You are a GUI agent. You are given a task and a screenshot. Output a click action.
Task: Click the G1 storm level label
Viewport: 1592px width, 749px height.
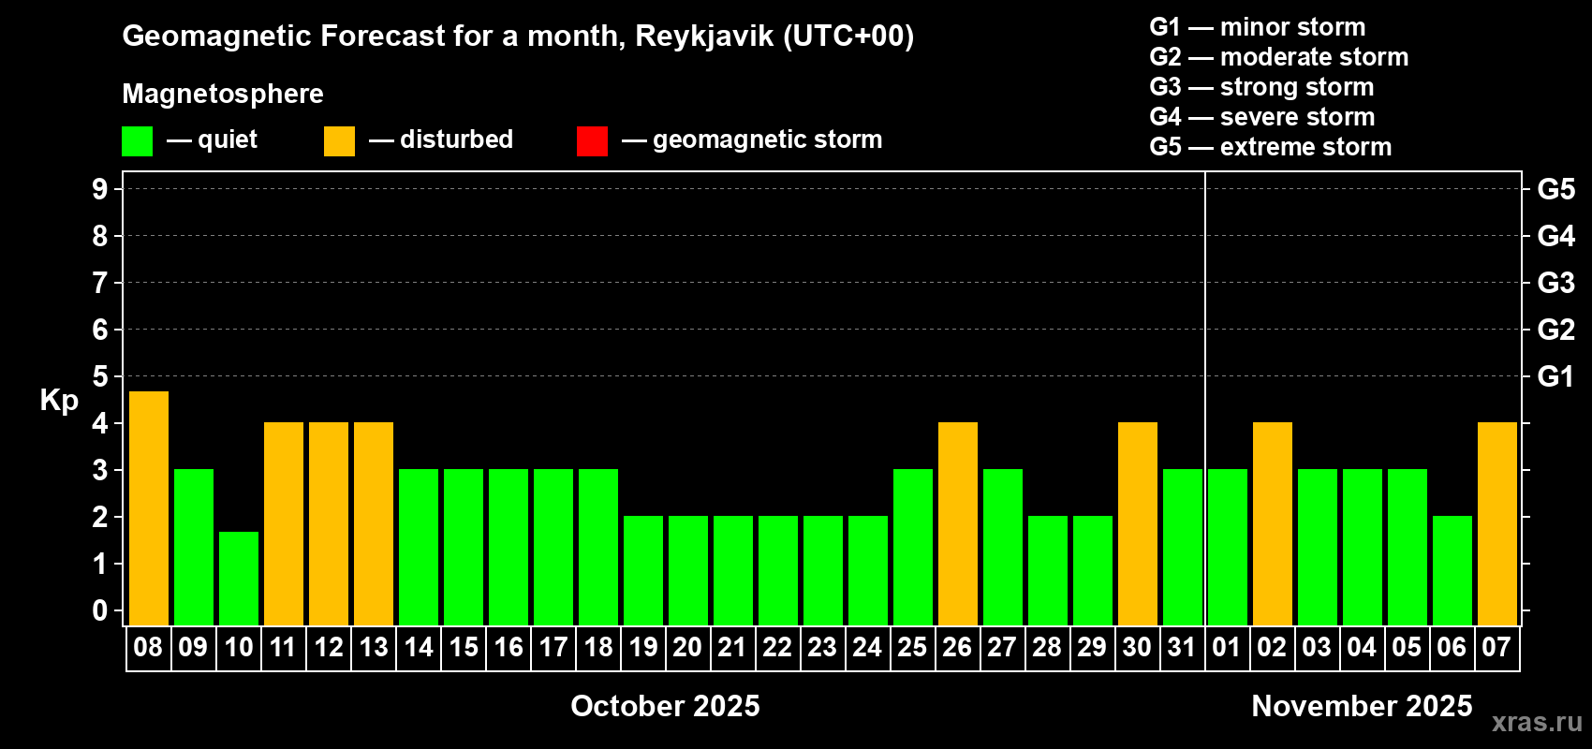1556,376
